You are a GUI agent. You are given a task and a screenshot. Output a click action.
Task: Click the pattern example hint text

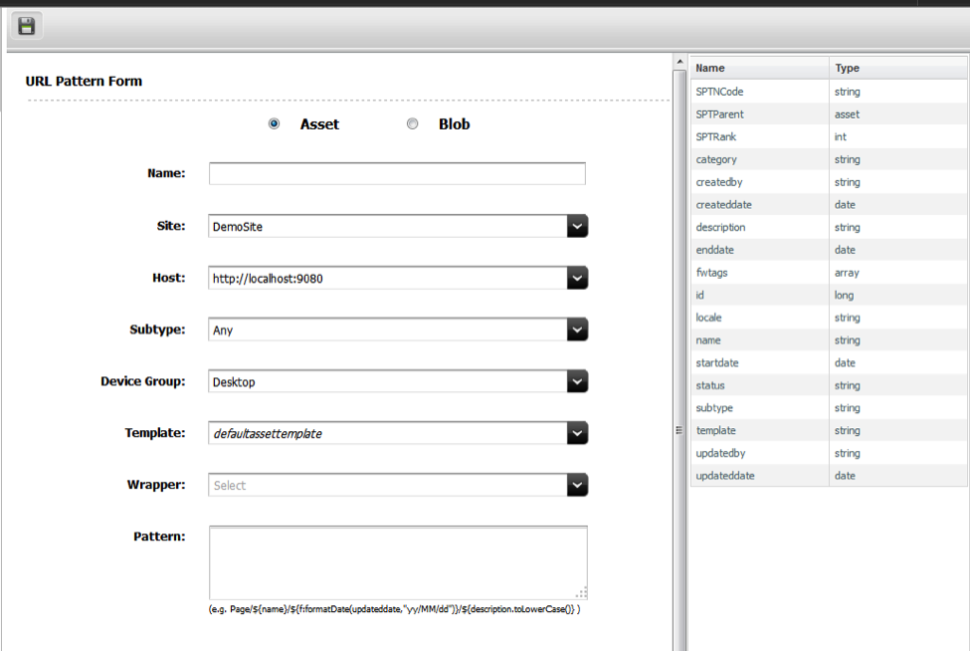394,609
